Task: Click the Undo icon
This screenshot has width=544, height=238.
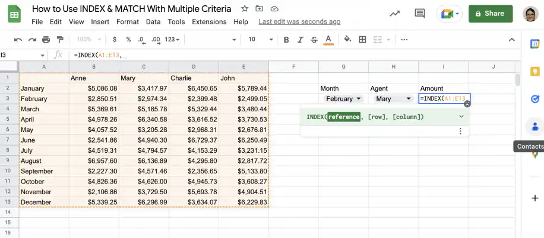Action: click(18, 40)
